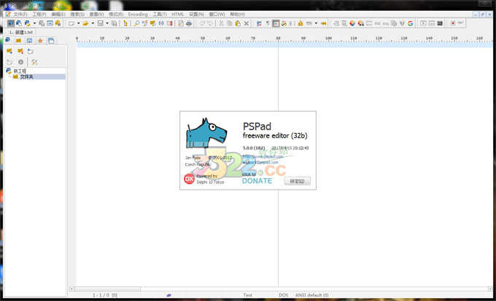This screenshot has width=496, height=301.
Task: Click the info circle icon in sidebar
Action: (x=20, y=62)
